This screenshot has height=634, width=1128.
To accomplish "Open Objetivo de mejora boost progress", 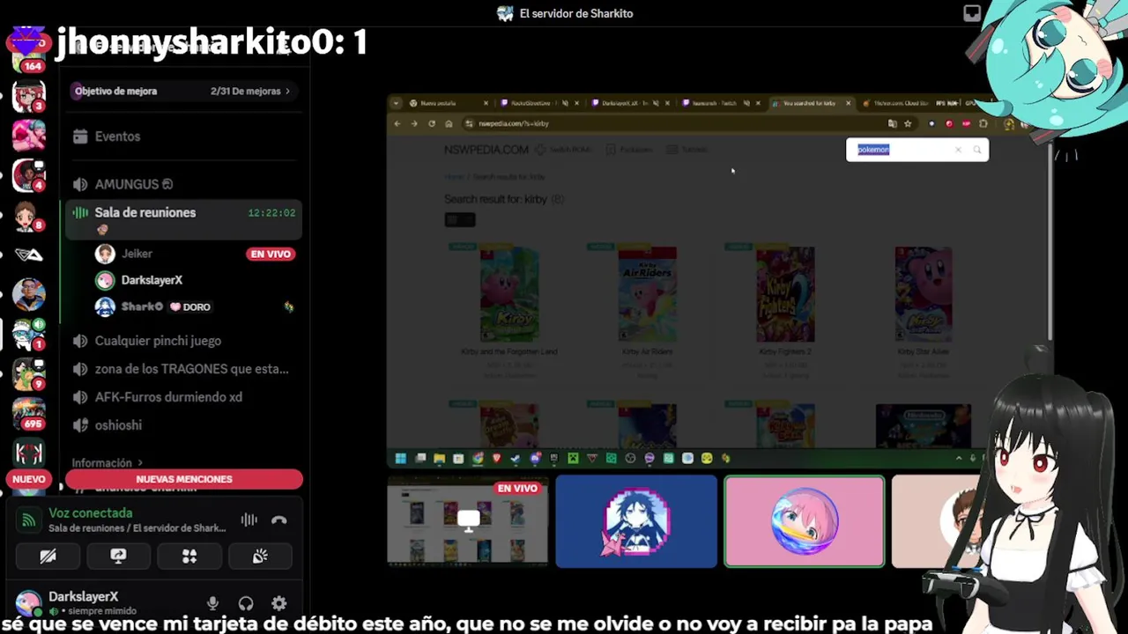I will (x=182, y=91).
